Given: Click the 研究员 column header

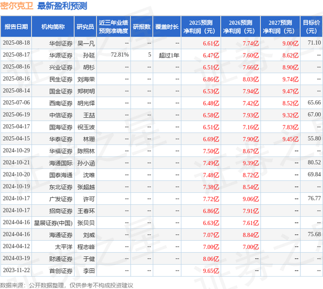Looking at the screenshot, I should click(85, 27).
